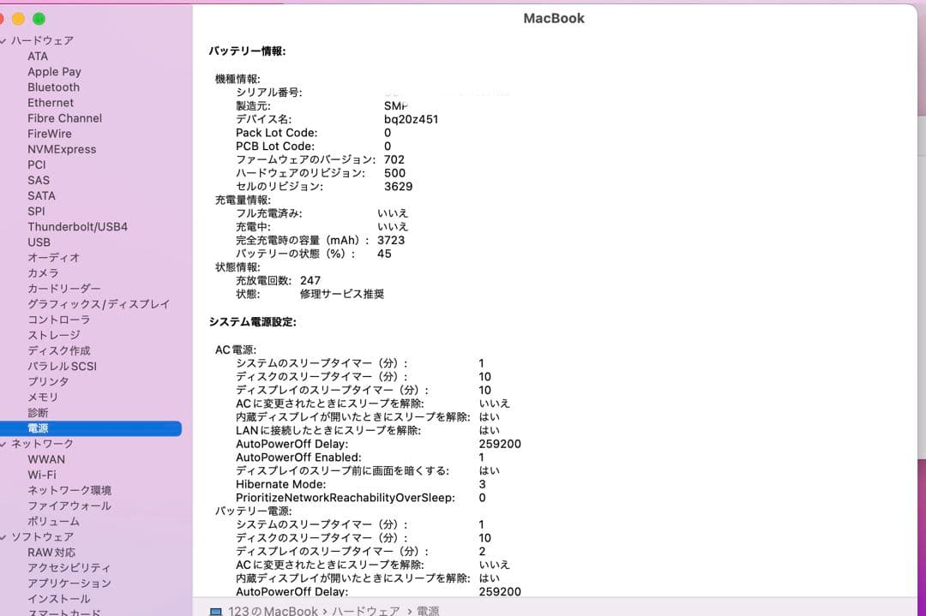This screenshot has height=616, width=926.
Task: Open アクセシビリティ in the sidebar
Action: click(x=69, y=568)
